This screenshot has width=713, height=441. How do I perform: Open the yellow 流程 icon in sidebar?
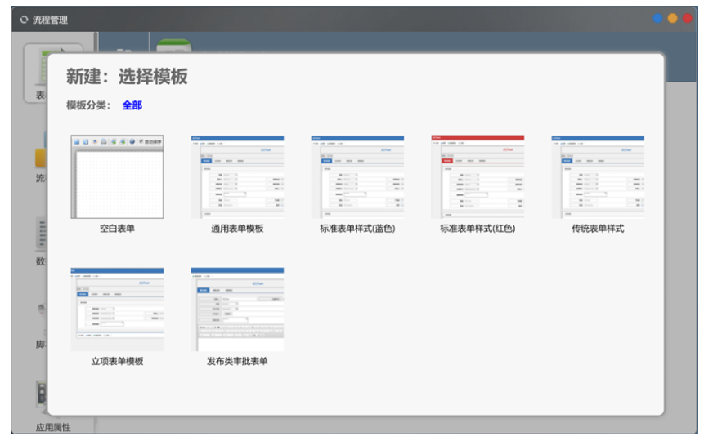coord(39,159)
